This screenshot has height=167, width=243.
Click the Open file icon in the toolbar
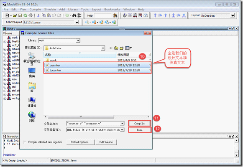point(15,15)
